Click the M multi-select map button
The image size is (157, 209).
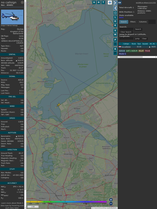point(115,35)
